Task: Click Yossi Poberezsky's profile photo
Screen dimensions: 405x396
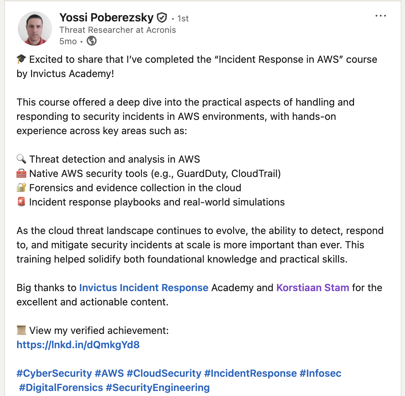Action: (x=35, y=29)
